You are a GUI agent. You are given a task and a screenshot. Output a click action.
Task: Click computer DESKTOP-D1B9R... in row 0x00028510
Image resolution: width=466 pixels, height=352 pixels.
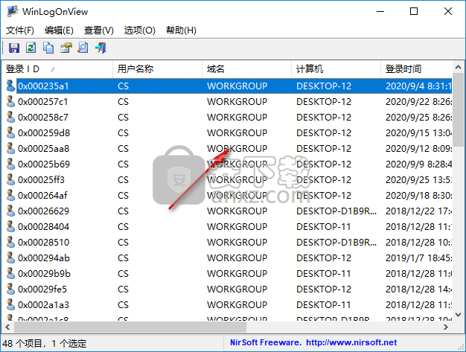pyautogui.click(x=336, y=242)
